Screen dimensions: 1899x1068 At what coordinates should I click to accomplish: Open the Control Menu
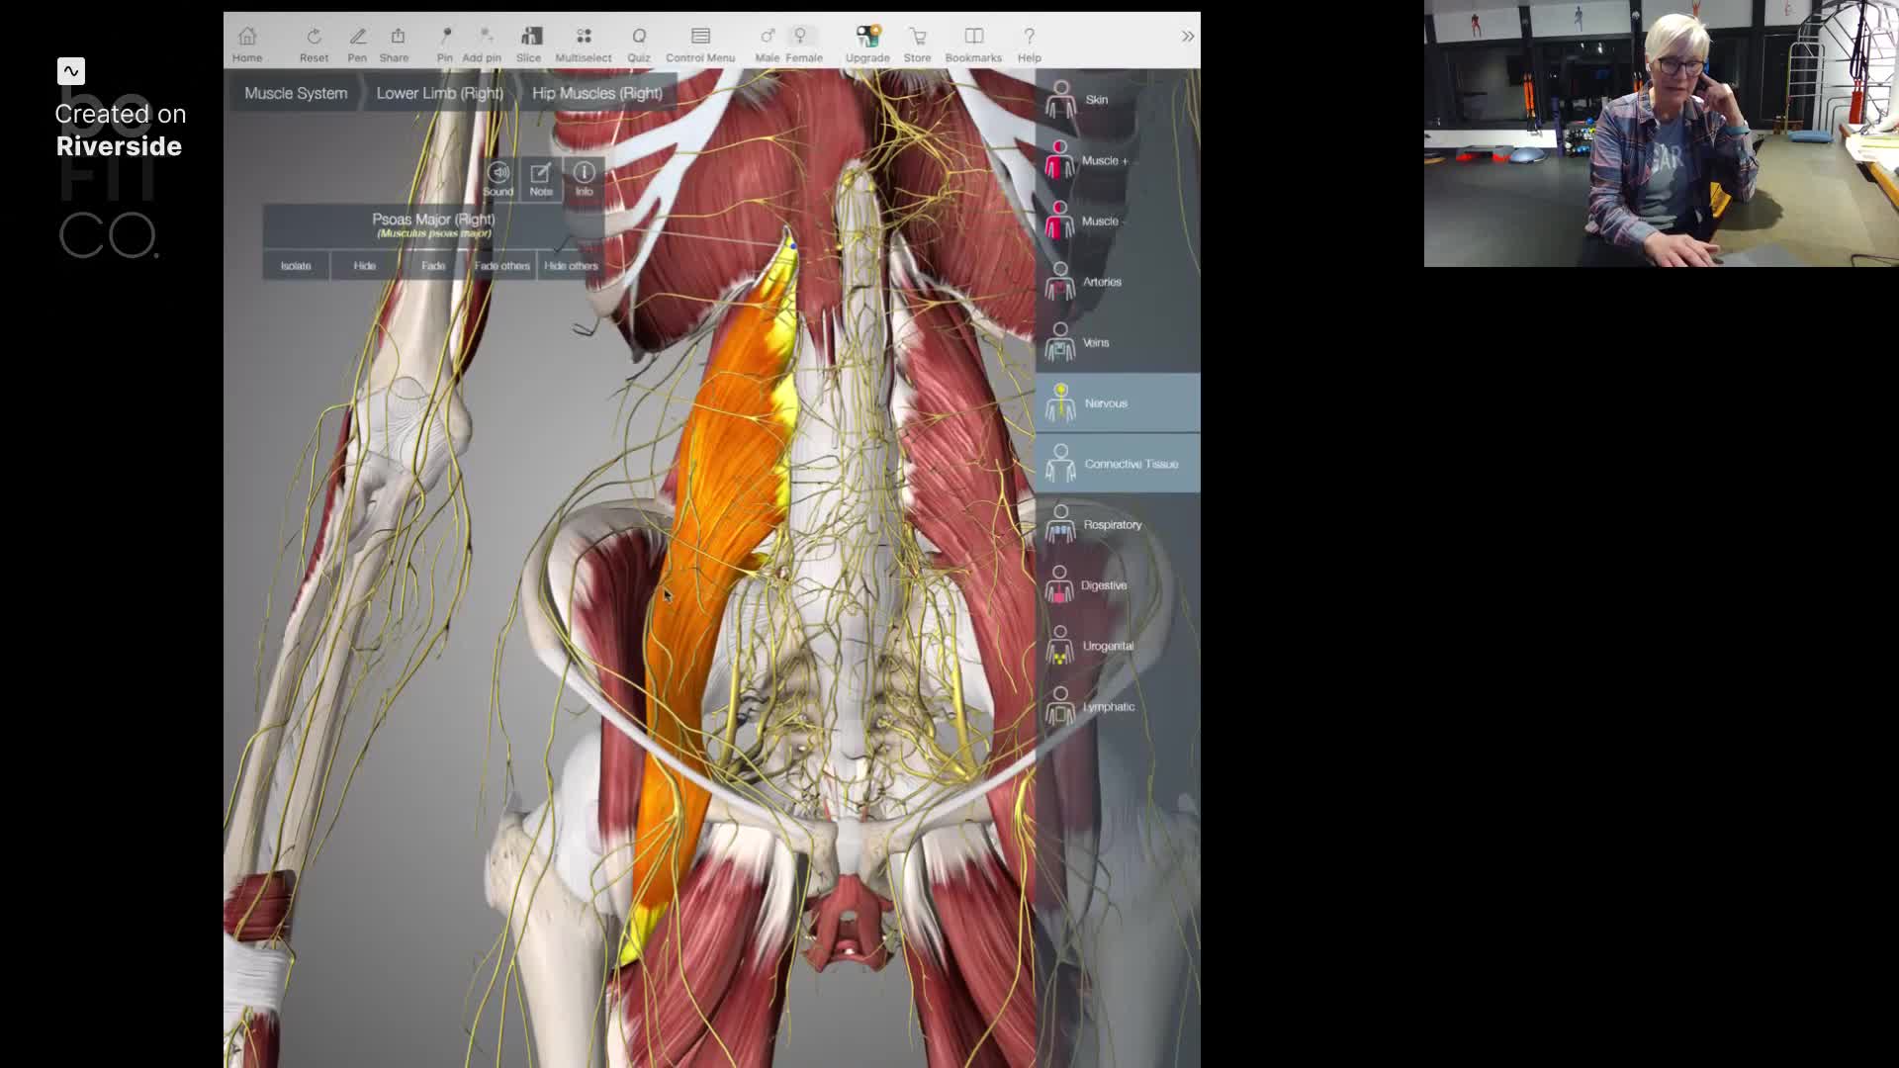point(700,44)
